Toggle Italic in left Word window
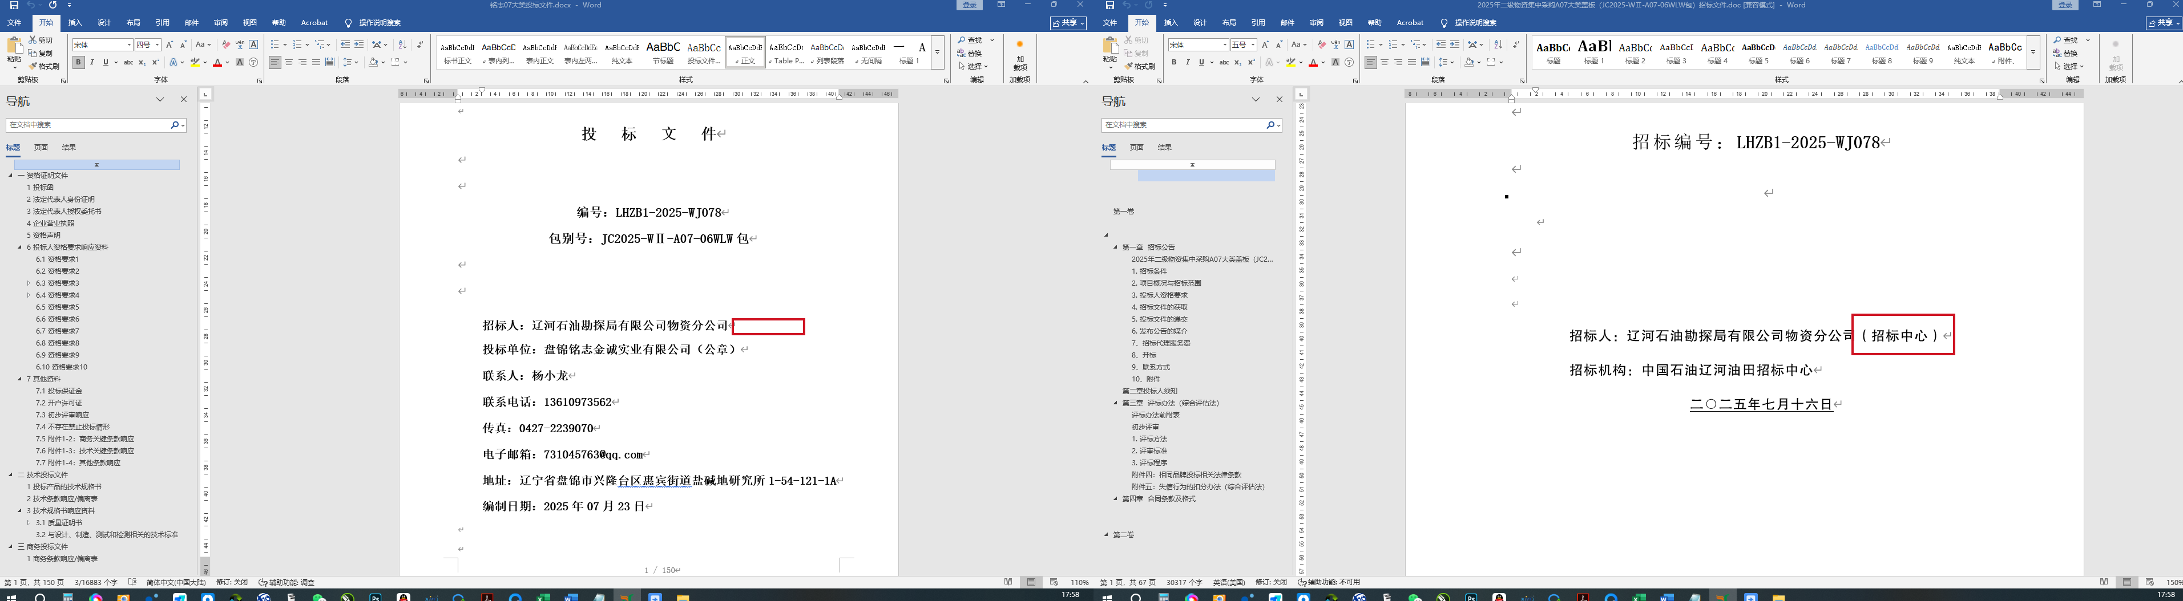 pos(91,63)
